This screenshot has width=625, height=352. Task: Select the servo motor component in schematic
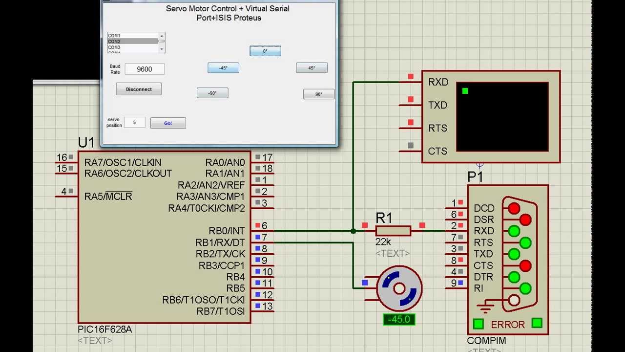[x=399, y=288]
